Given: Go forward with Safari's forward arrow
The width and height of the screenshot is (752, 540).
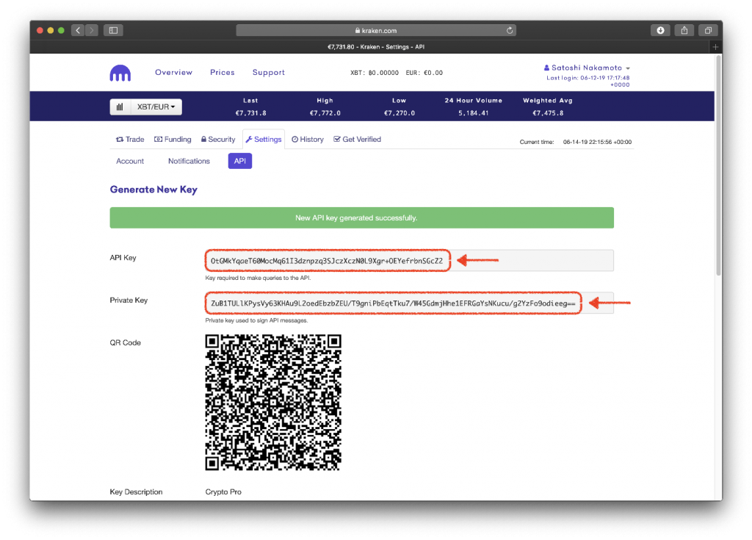Looking at the screenshot, I should point(92,30).
